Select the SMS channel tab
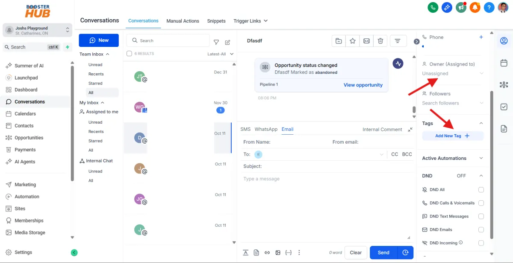 (245, 129)
